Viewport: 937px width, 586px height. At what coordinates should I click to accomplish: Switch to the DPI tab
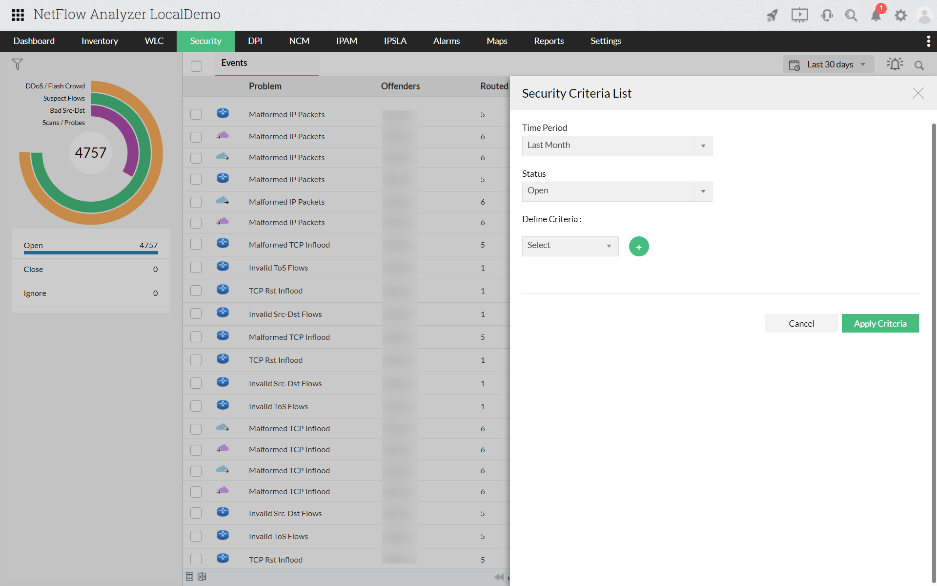tap(255, 41)
